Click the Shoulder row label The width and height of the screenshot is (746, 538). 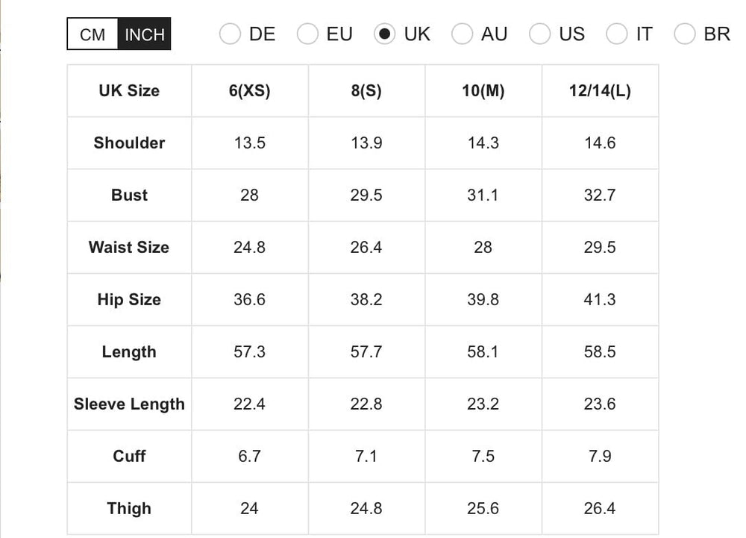coord(128,143)
